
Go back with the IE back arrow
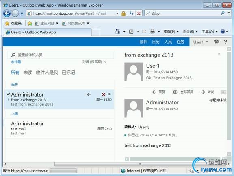[x=7, y=13]
